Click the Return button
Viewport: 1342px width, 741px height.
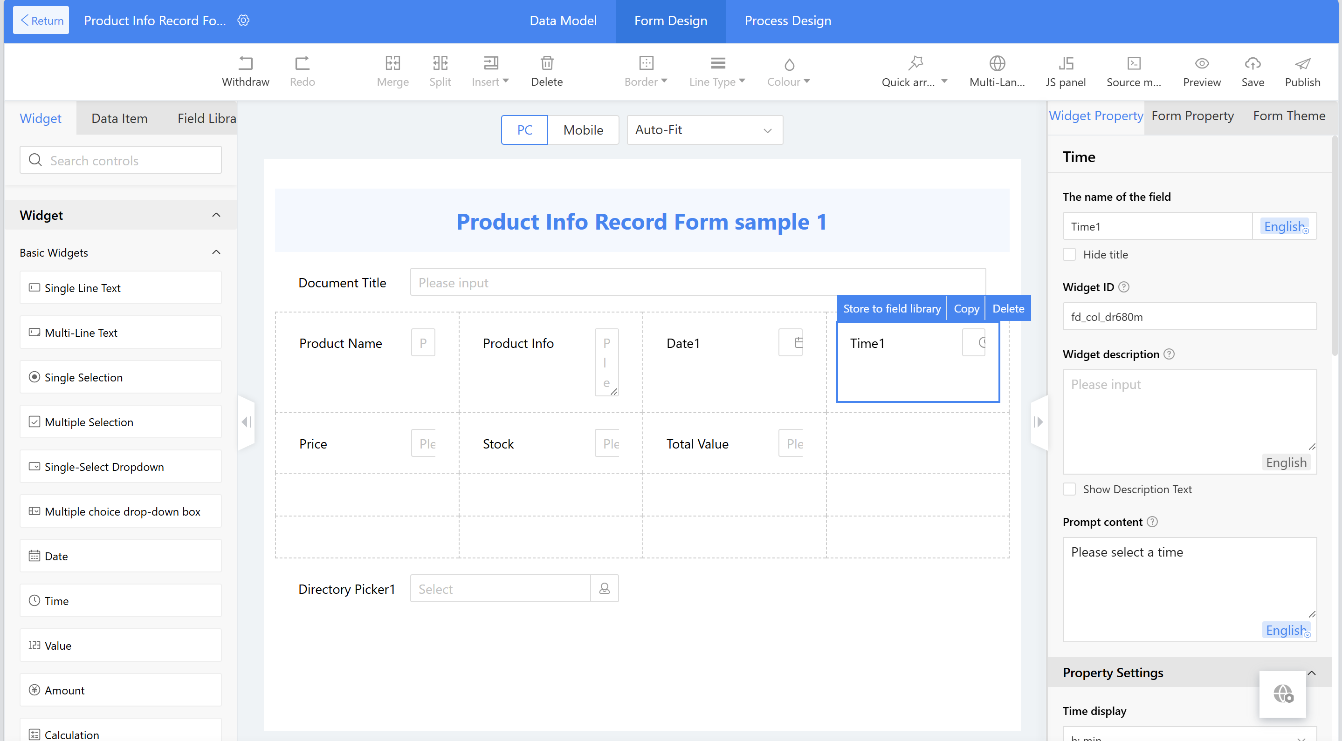click(x=41, y=20)
